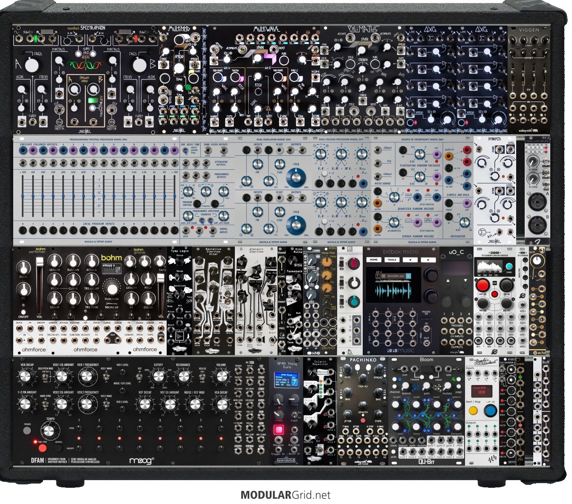
Task: Click the Clock BPM 120 display on Pamela's Workout
Action: [x=481, y=391]
